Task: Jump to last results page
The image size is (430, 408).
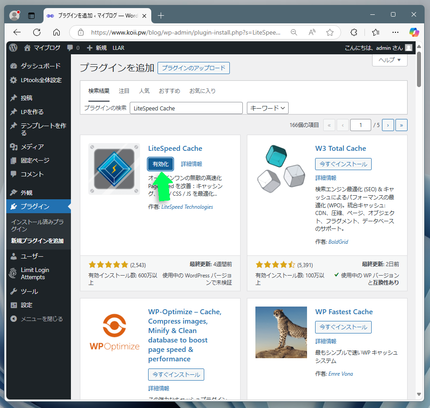Action: 401,125
